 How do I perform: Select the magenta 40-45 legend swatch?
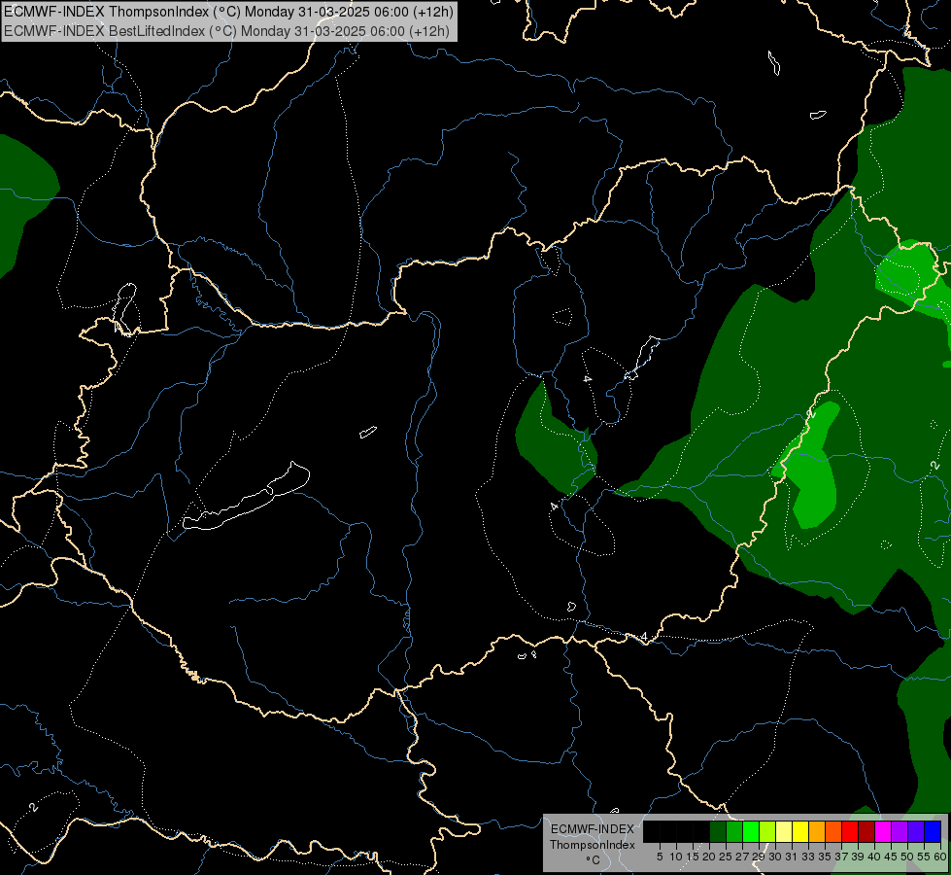pos(883,831)
